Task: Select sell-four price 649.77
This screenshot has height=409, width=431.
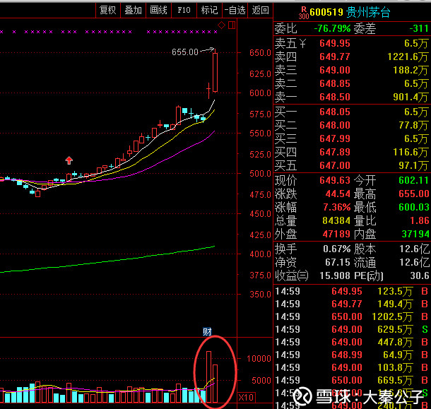Action: 335,57
